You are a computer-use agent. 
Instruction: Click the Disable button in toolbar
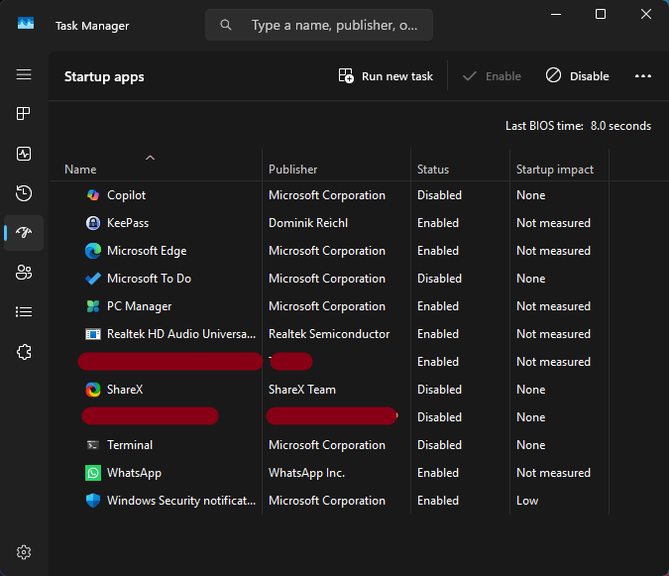[x=578, y=76]
